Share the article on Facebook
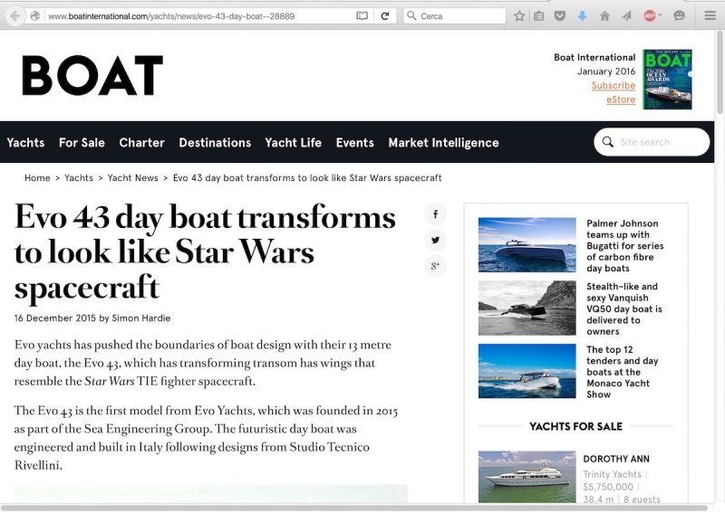 (435, 214)
